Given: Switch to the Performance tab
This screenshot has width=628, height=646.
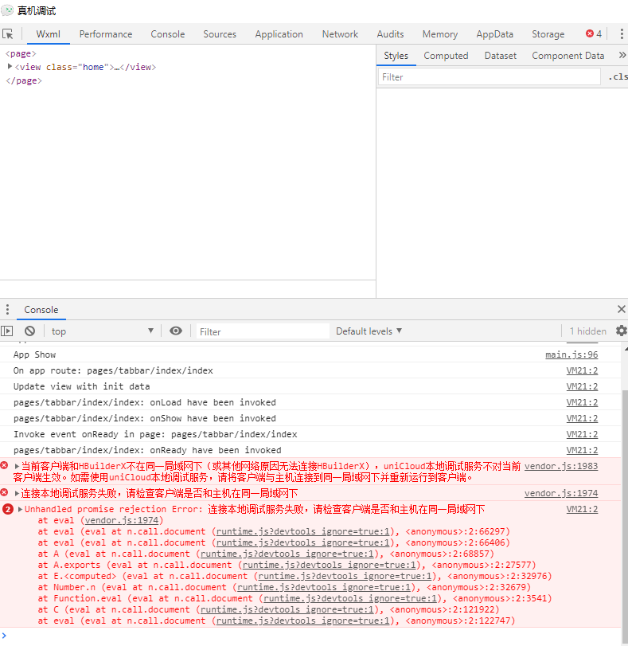Looking at the screenshot, I should tap(106, 34).
